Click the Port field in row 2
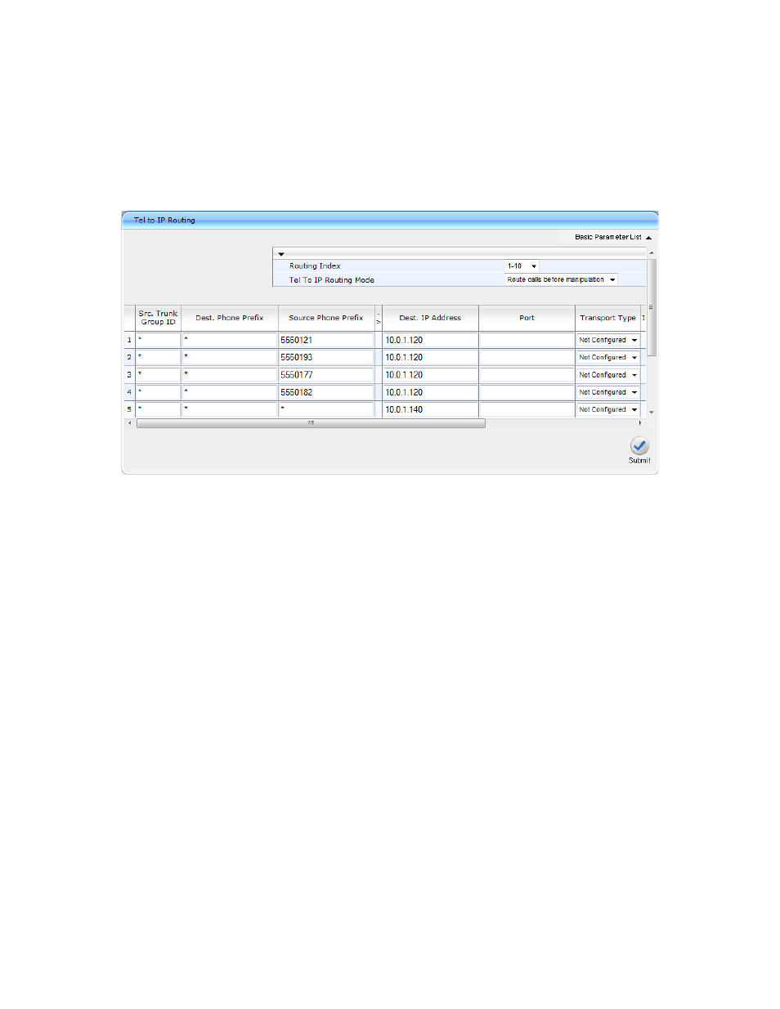The width and height of the screenshot is (780, 1009). [527, 357]
